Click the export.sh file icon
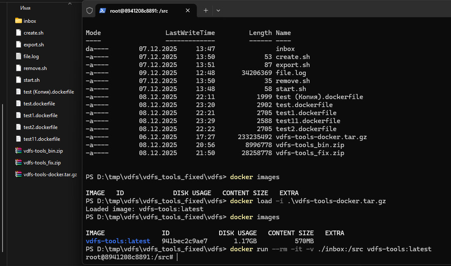Image resolution: width=451 pixels, height=266 pixels. click(19, 44)
